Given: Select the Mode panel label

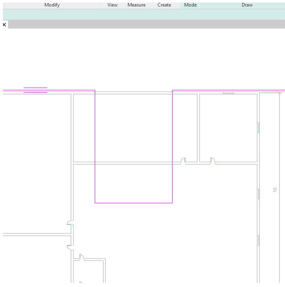Looking at the screenshot, I should pos(190,5).
